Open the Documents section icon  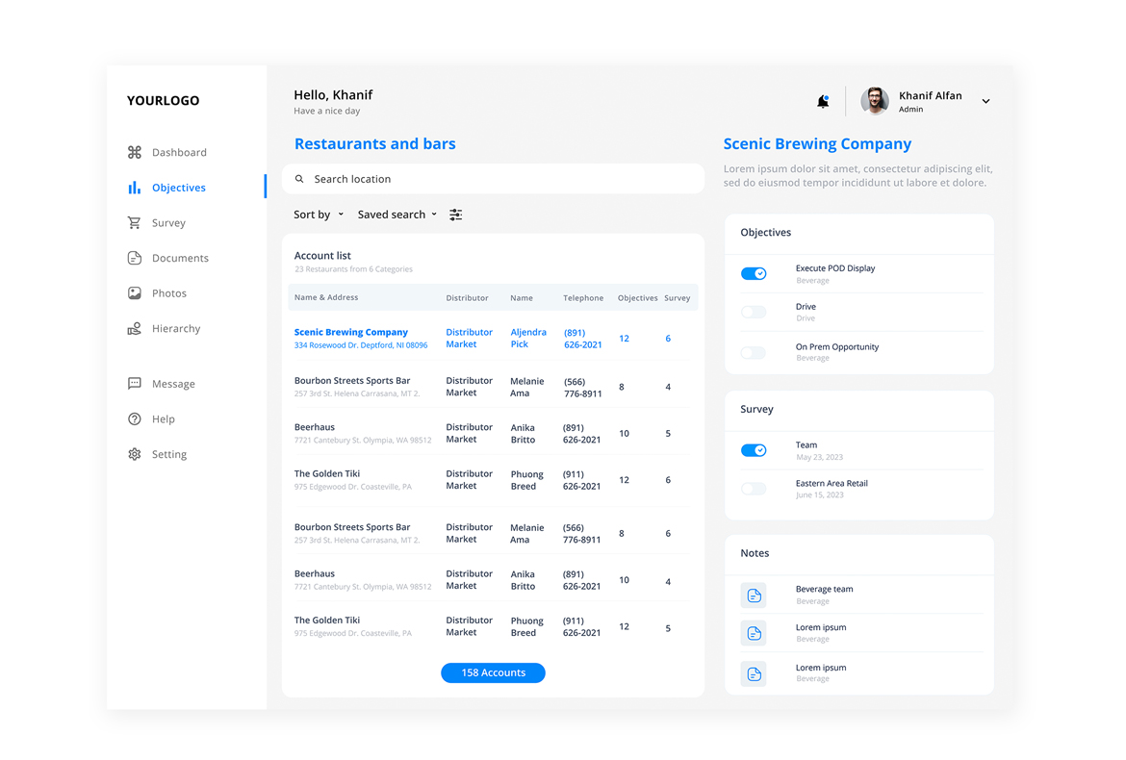[x=135, y=257]
